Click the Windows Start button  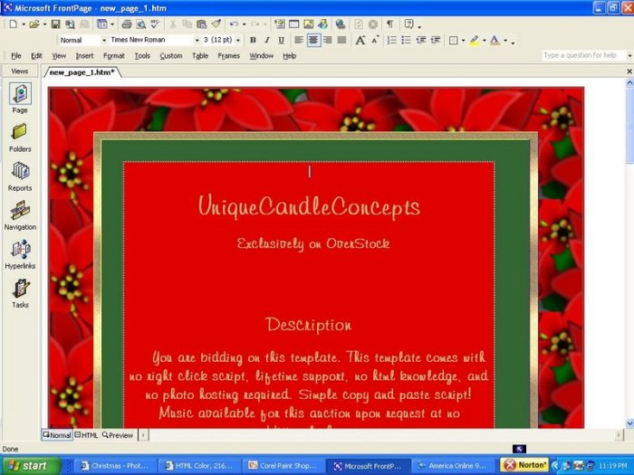[x=31, y=466]
